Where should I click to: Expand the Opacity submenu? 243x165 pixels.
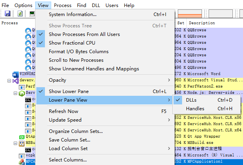(x=105, y=80)
